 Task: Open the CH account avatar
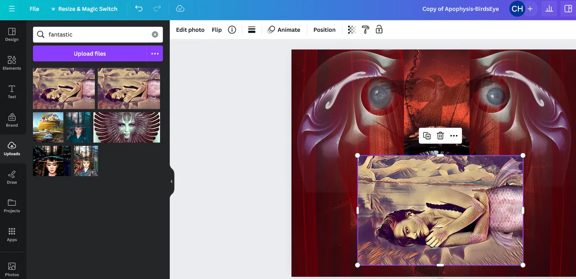pos(517,9)
